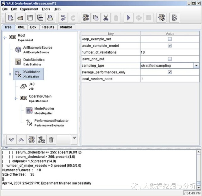Undo the last change
The width and height of the screenshot is (202, 196).
click(63, 18)
